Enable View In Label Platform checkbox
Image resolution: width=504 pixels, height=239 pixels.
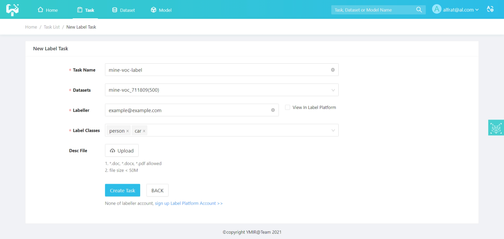pos(287,107)
